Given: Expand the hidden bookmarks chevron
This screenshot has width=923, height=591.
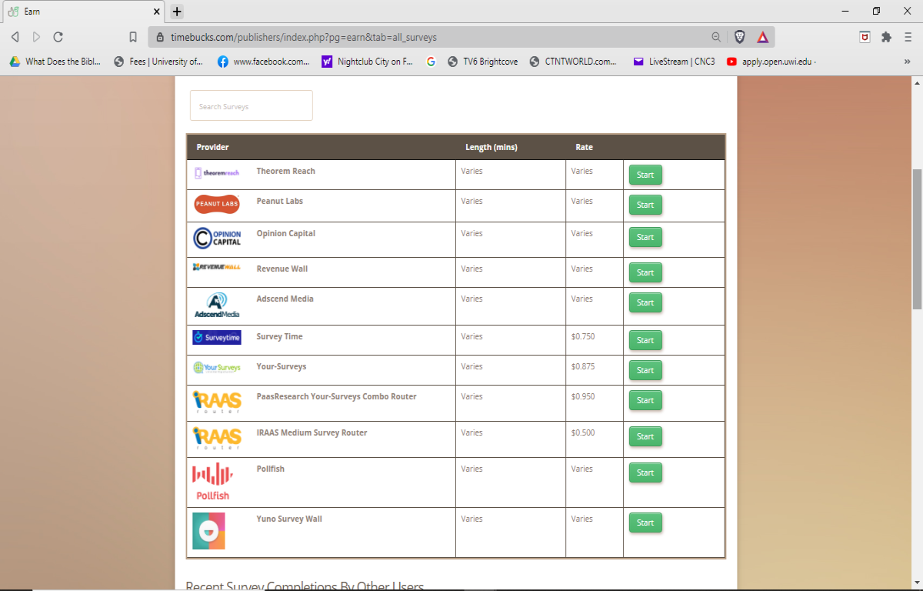Looking at the screenshot, I should [907, 62].
